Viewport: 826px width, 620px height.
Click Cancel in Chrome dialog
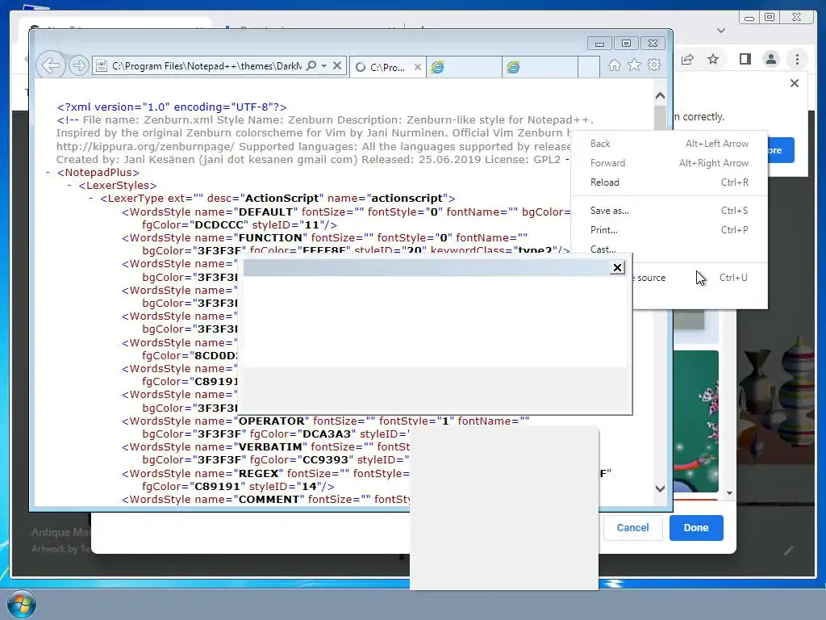pyautogui.click(x=632, y=528)
